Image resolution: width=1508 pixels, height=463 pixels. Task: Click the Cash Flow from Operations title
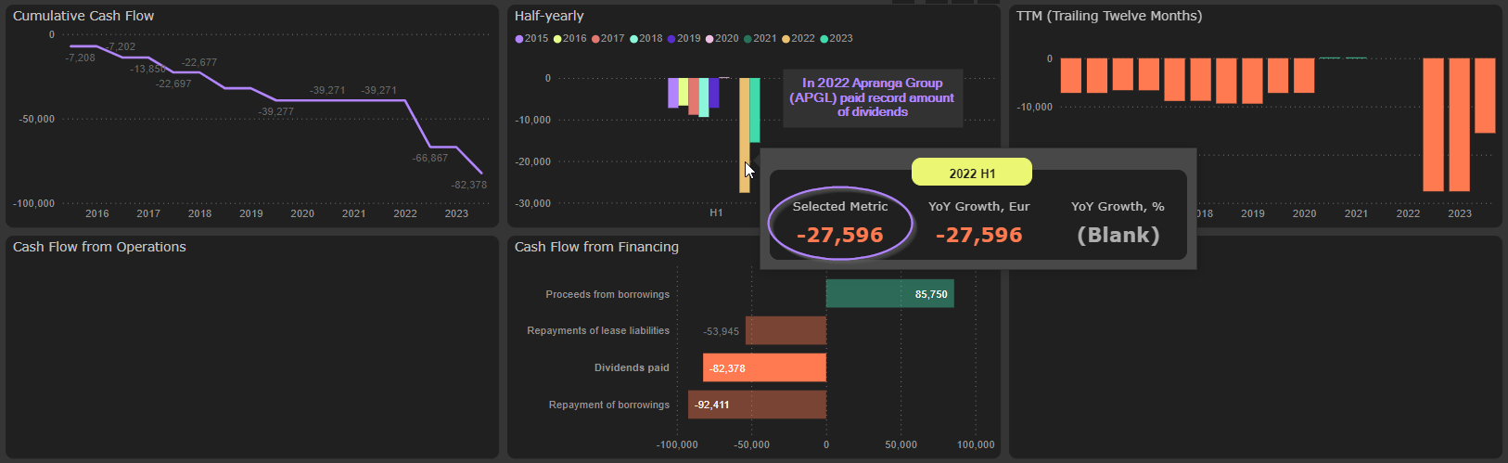99,247
